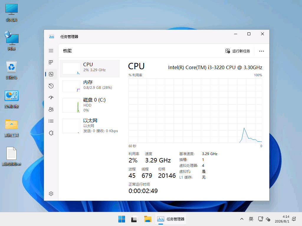
Task: Open the Startup apps page icon
Action: click(x=51, y=98)
